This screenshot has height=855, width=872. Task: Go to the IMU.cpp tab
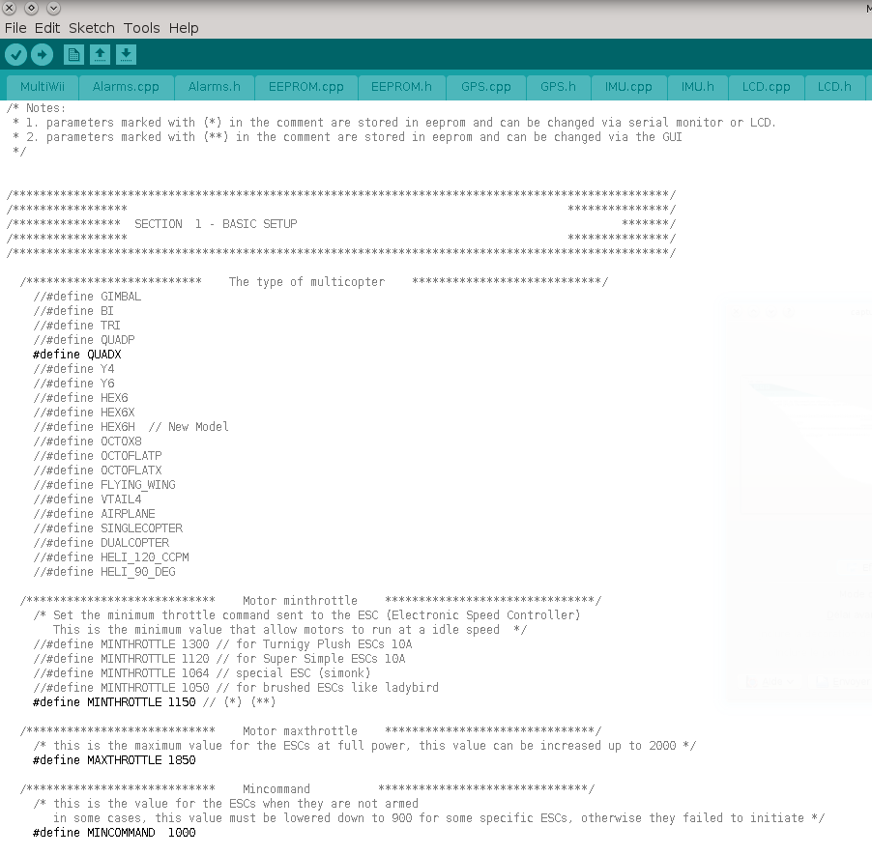(628, 87)
